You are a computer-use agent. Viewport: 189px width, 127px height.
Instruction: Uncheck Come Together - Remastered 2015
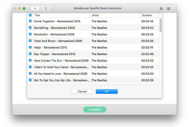click(30, 21)
